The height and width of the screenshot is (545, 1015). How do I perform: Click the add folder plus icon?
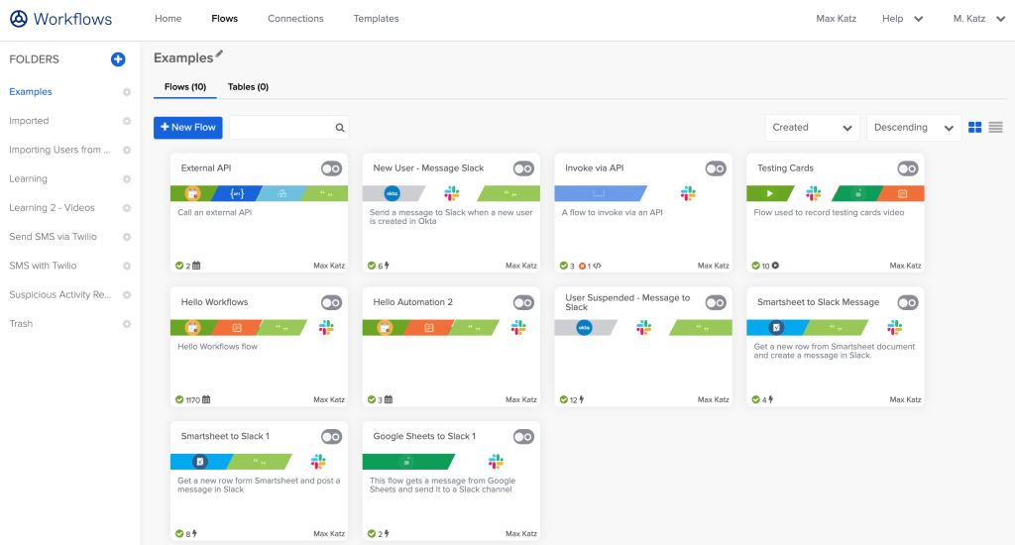pos(118,59)
